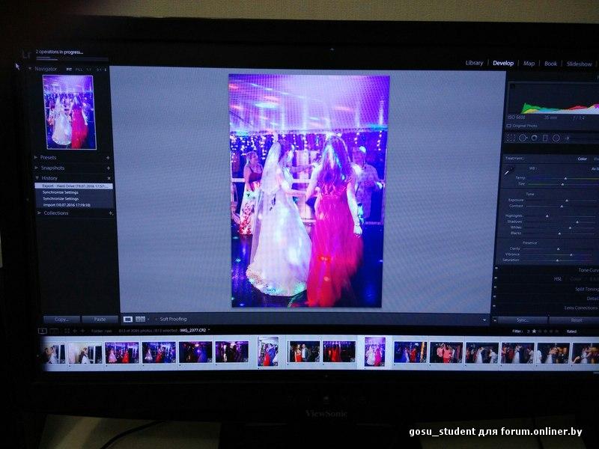This screenshot has height=449, width=599.
Task: Expand the Snapshots panel
Action: pyautogui.click(x=36, y=168)
